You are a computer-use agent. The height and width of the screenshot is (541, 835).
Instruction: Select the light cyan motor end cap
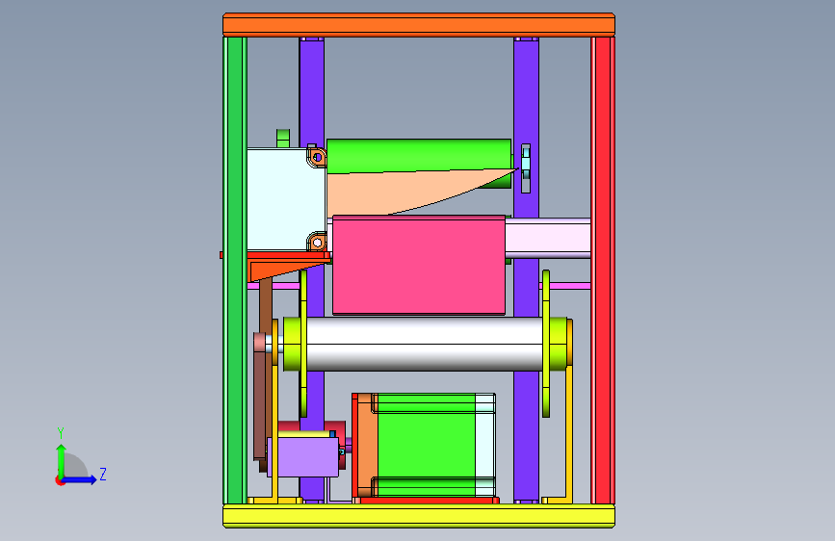pyautogui.click(x=485, y=445)
